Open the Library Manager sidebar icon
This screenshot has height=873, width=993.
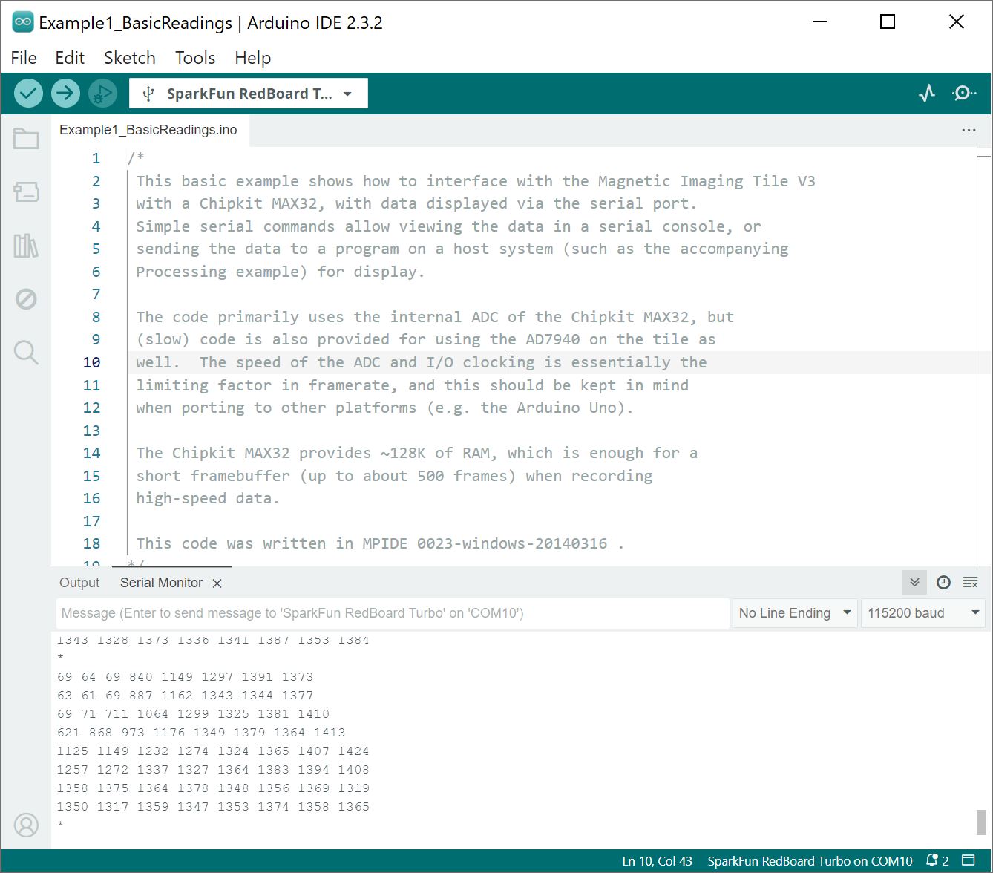[26, 246]
